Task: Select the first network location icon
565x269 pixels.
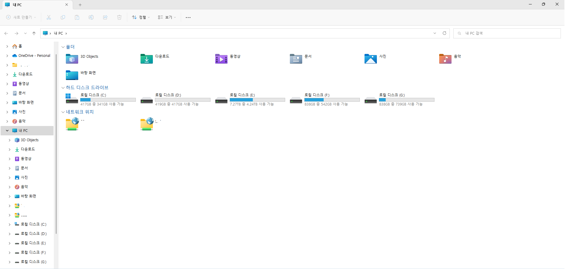Action: [72, 124]
